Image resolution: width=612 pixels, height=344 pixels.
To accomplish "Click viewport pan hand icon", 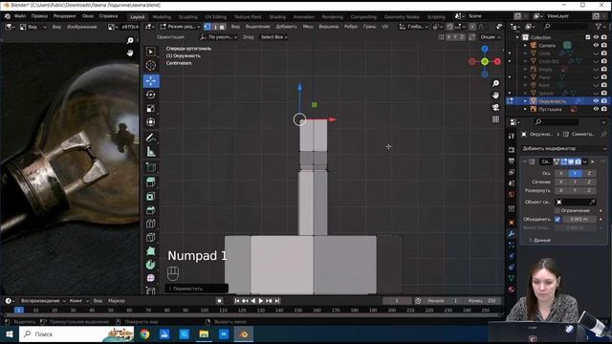I will coord(495,96).
